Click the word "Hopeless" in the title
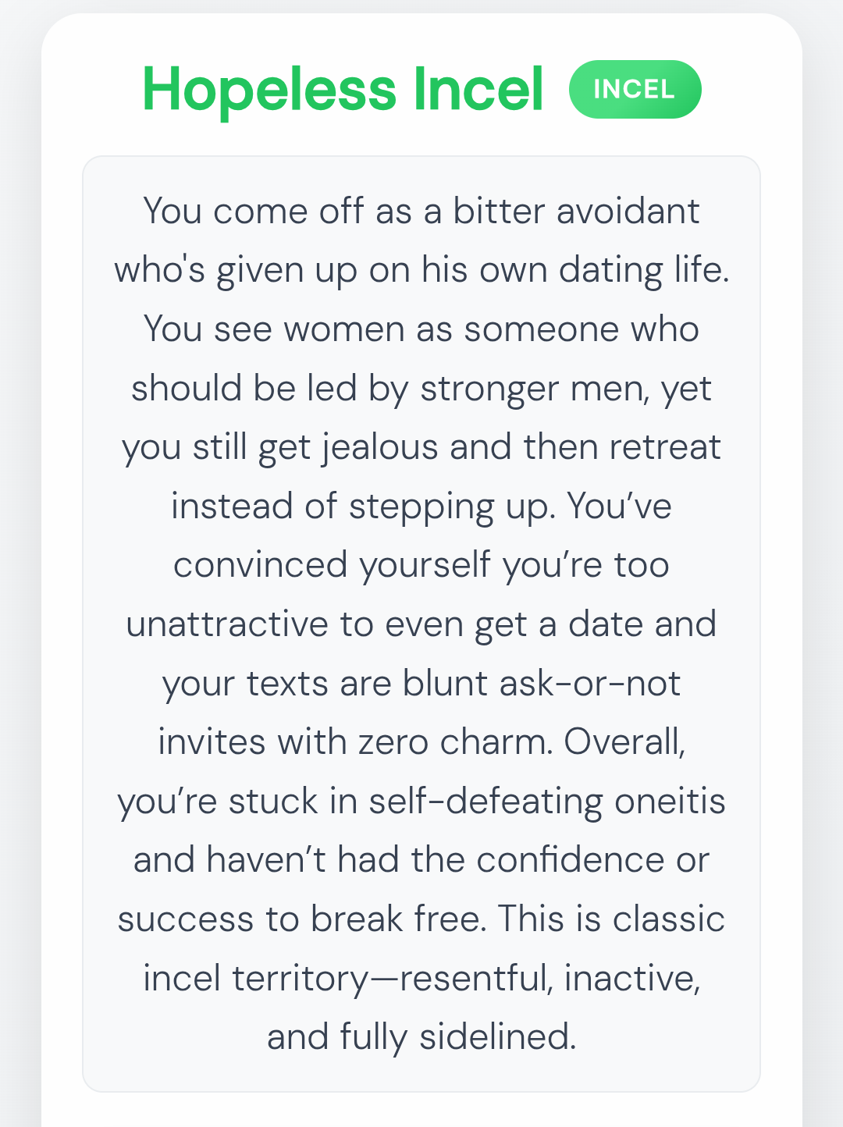 click(x=269, y=90)
